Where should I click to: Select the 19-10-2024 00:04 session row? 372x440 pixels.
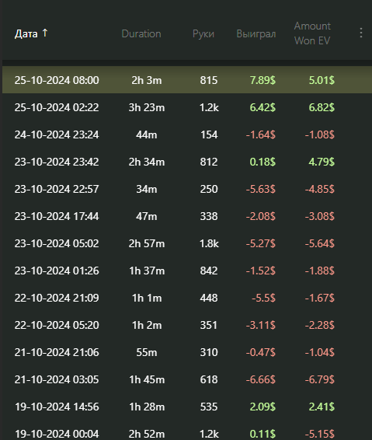coord(187,432)
